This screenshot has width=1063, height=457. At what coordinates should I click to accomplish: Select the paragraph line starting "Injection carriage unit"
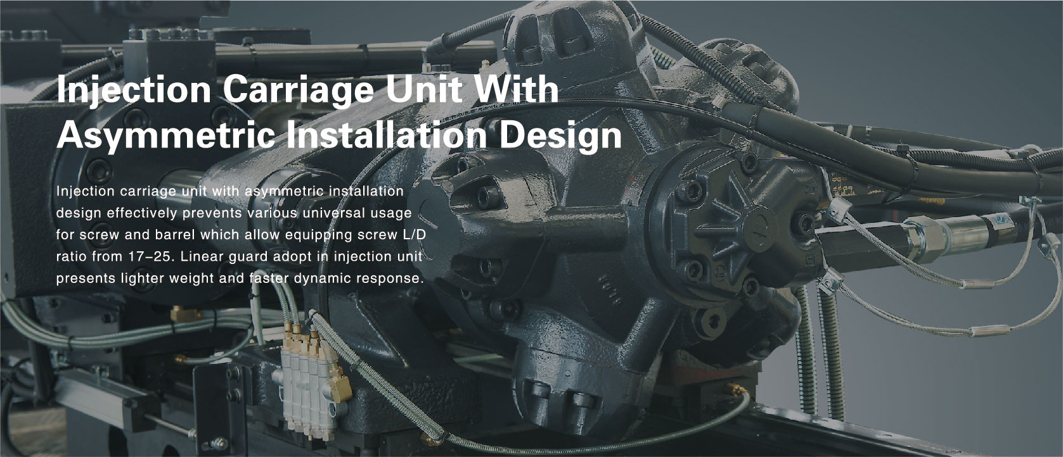coord(229,191)
